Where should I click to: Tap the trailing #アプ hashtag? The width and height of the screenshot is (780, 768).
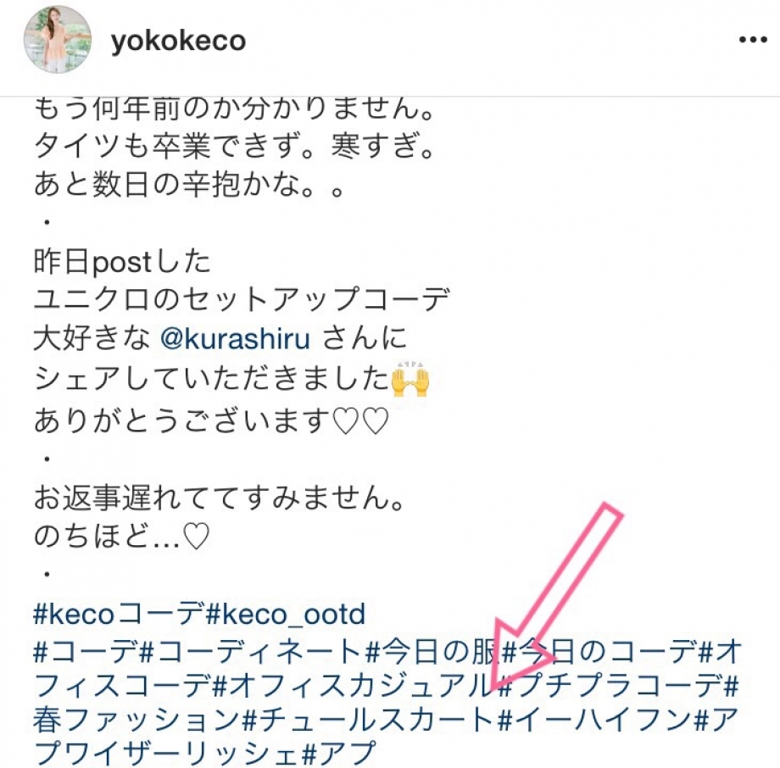(x=339, y=753)
